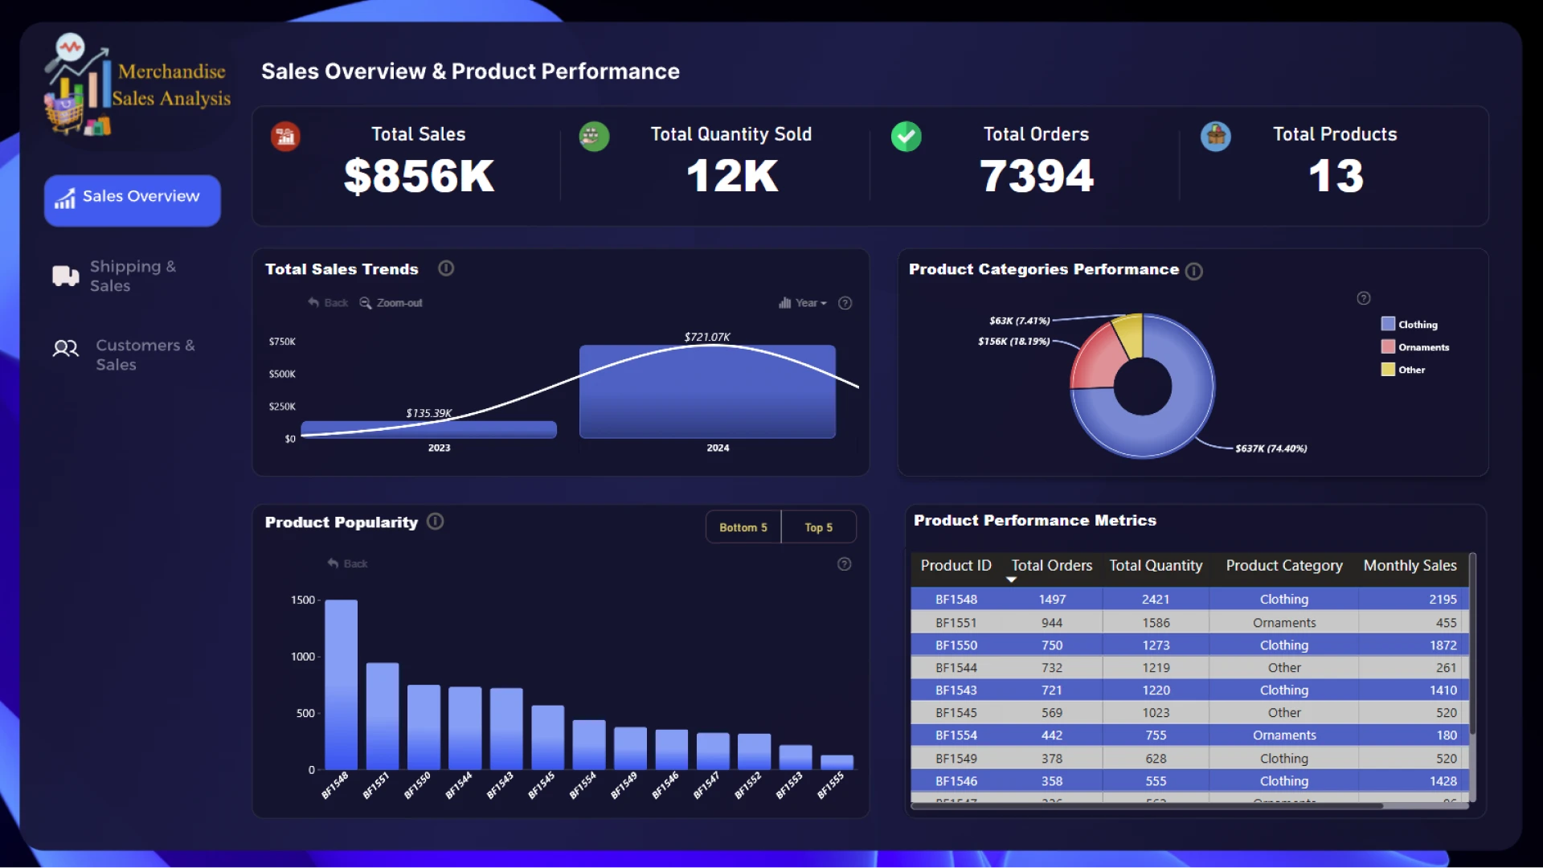Click the Total Quantity column header
Image resolution: width=1543 pixels, height=868 pixels.
[1156, 566]
